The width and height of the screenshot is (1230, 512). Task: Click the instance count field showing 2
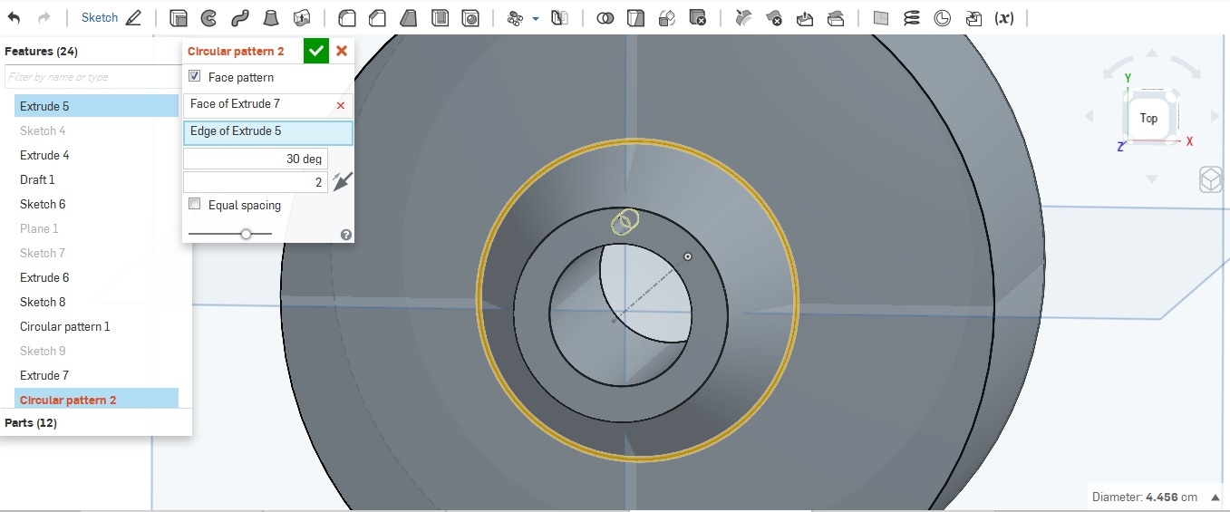pos(256,182)
